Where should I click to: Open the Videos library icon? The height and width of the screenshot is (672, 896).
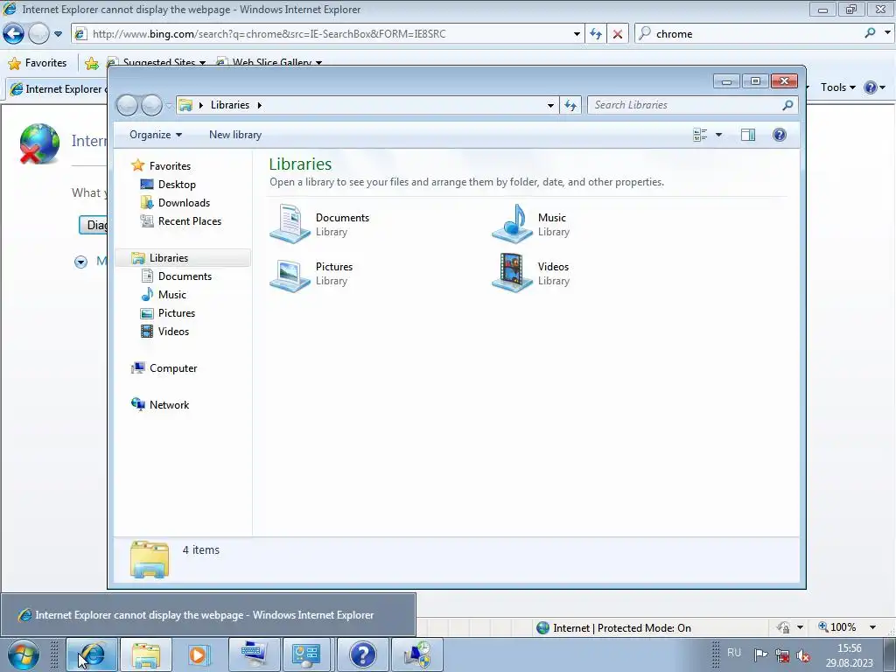click(512, 273)
